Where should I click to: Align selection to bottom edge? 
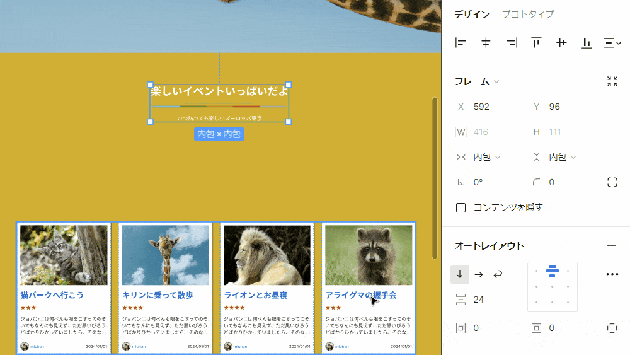coord(587,43)
